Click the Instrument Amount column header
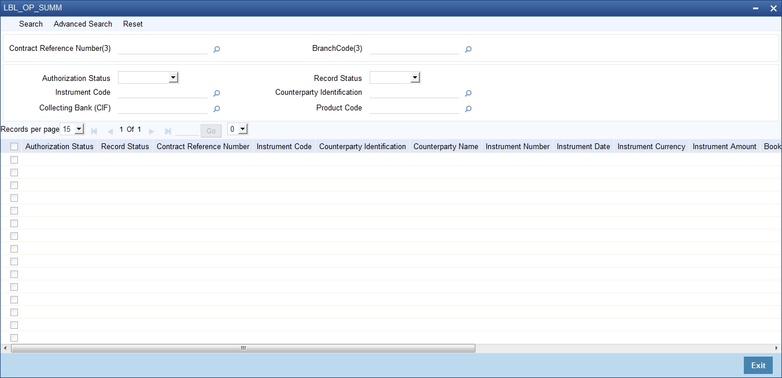The height and width of the screenshot is (378, 782). click(x=725, y=146)
